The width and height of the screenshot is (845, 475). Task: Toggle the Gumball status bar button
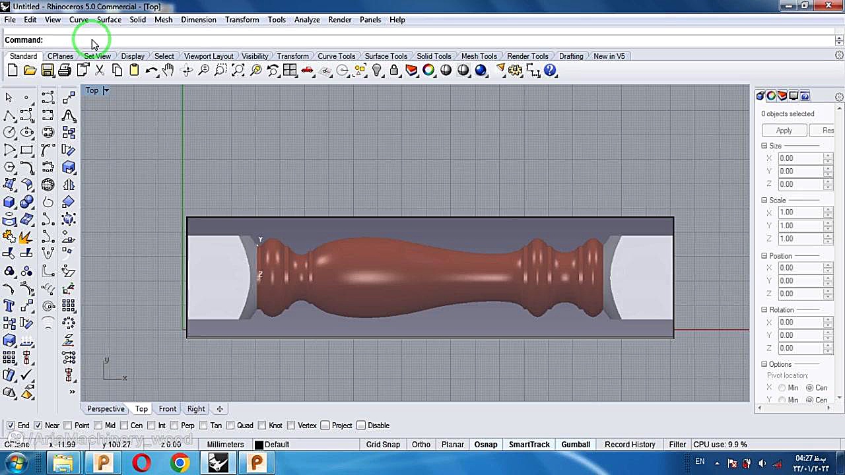click(x=576, y=445)
